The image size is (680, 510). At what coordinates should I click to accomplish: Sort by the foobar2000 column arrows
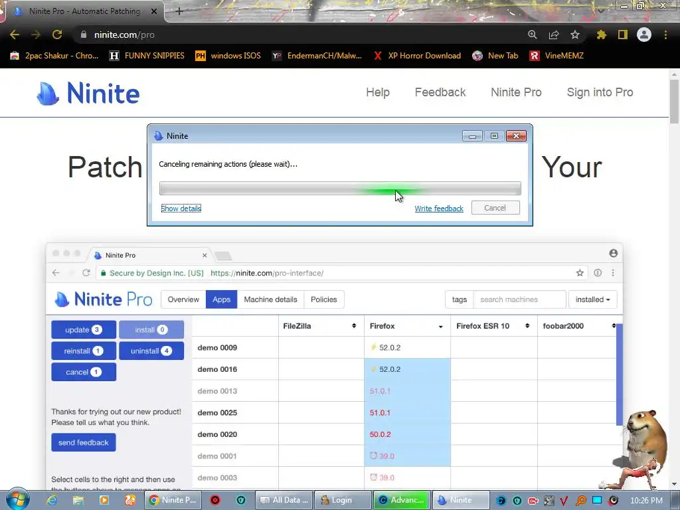pos(613,325)
